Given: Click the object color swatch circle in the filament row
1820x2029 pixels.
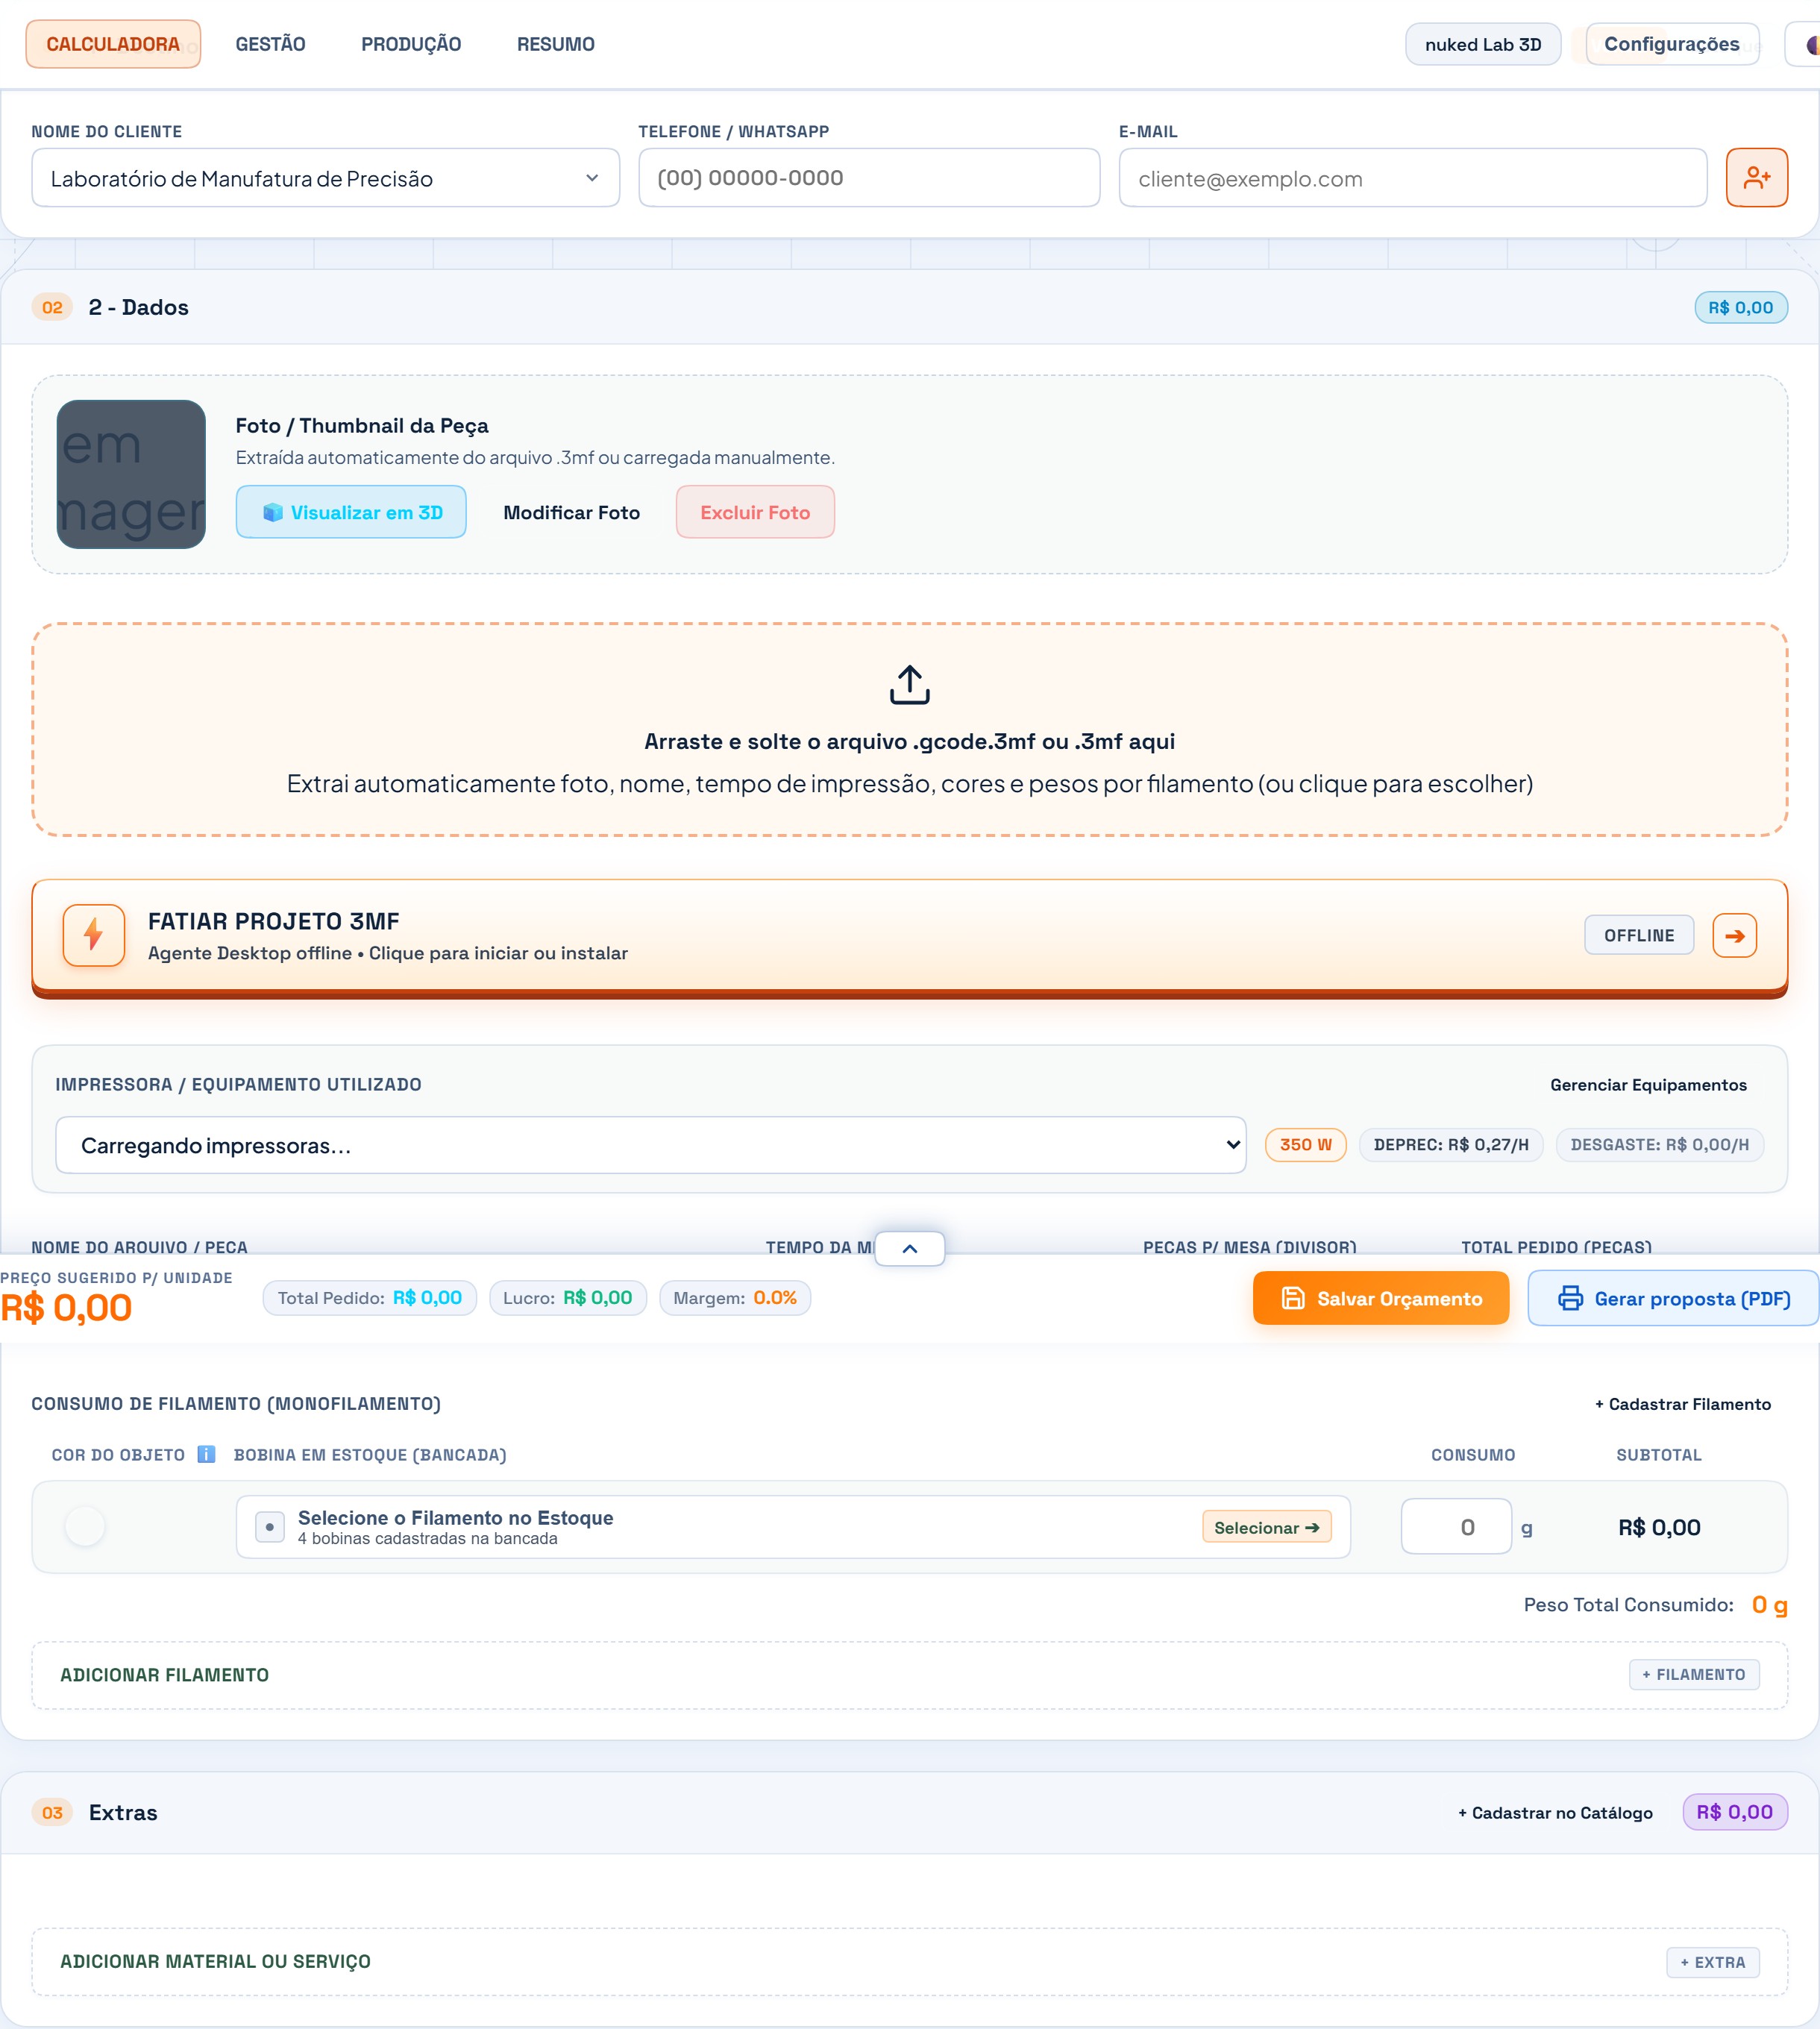Looking at the screenshot, I should [85, 1526].
